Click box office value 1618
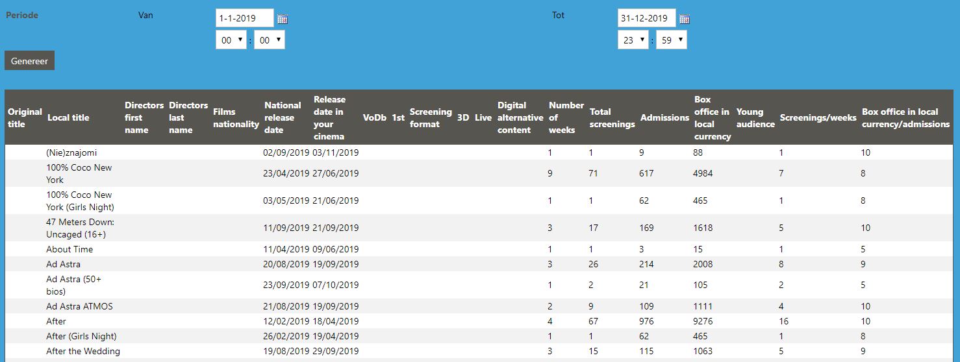This screenshot has height=362, width=960. 703,228
